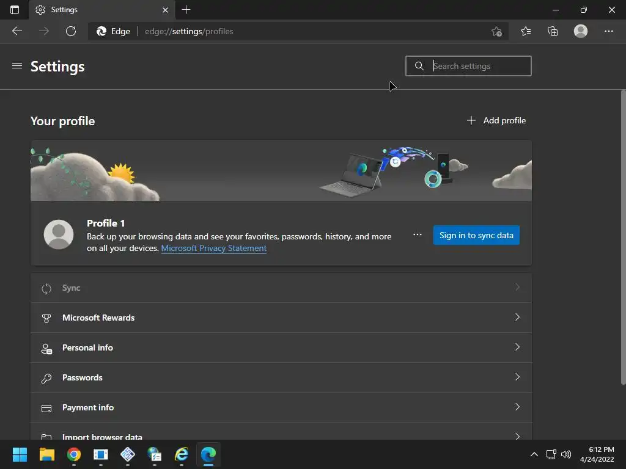The height and width of the screenshot is (469, 626).
Task: Close the Settings tab
Action: [165, 10]
